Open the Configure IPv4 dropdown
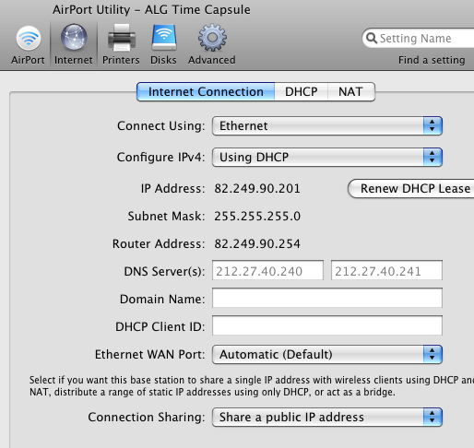474x448 pixels. 327,157
